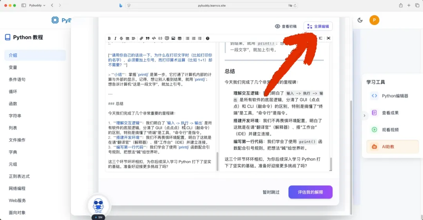423x220 pixels.
Task: Toggle bold formatting in editor toolbar
Action: pyautogui.click(x=109, y=38)
